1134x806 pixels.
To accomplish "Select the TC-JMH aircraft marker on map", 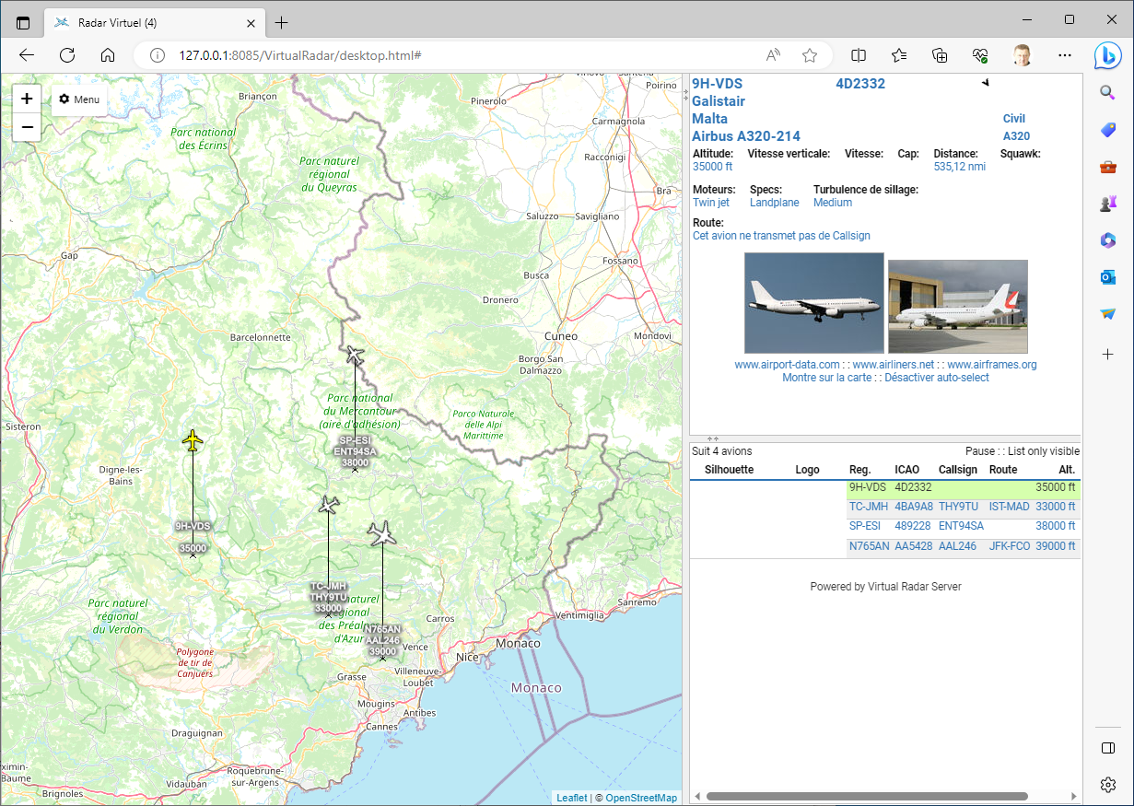I will (329, 505).
